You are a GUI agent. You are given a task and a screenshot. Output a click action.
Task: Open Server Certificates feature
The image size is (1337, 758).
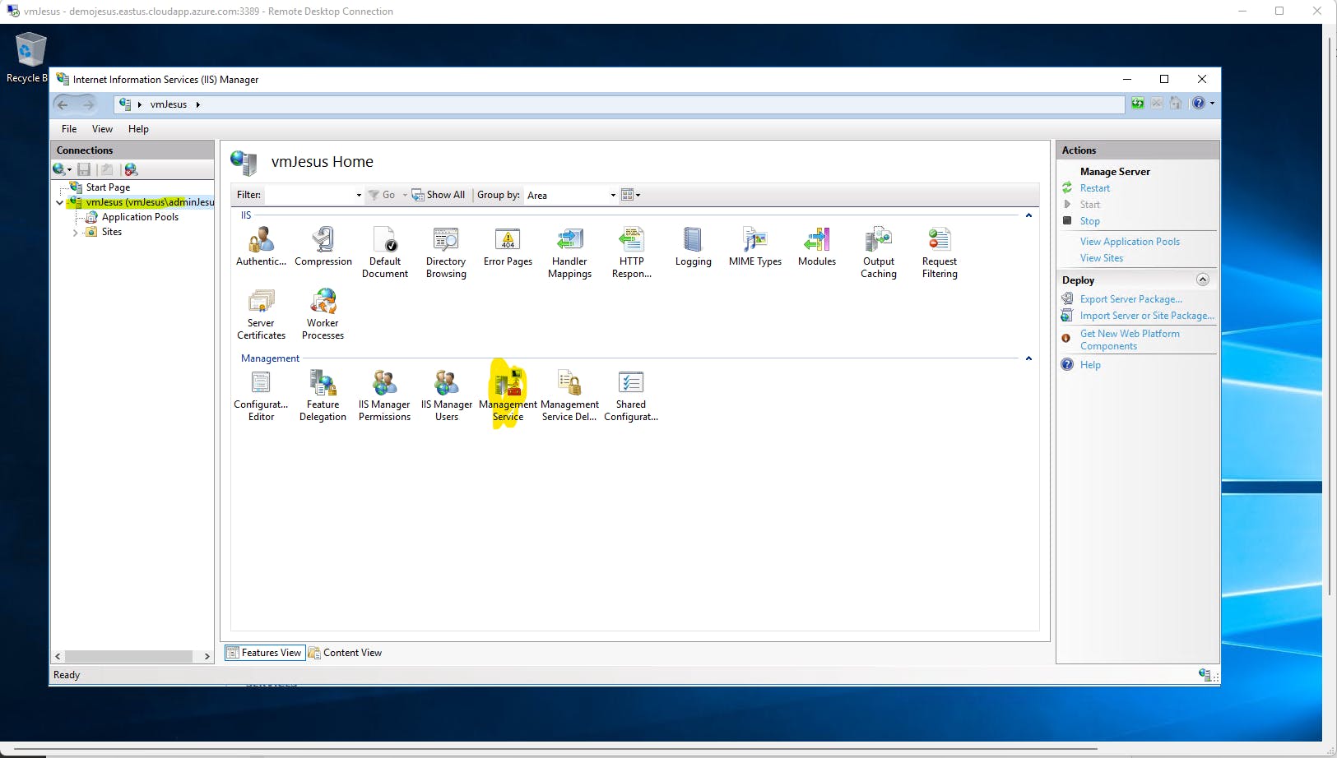coord(261,314)
